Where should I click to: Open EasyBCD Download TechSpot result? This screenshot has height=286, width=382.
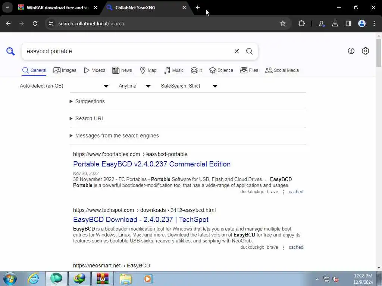click(x=141, y=219)
